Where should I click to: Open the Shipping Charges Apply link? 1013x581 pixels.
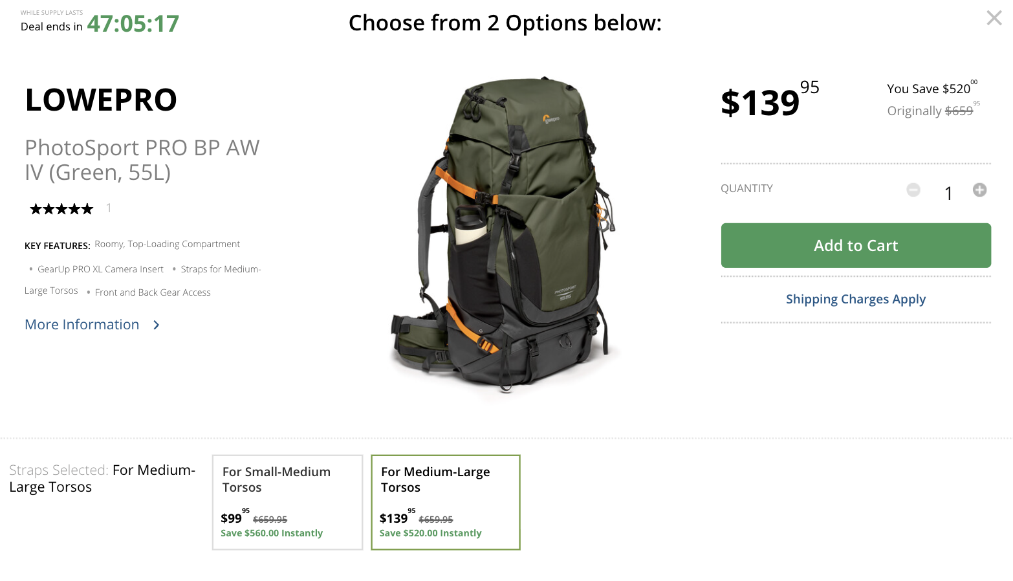click(855, 299)
